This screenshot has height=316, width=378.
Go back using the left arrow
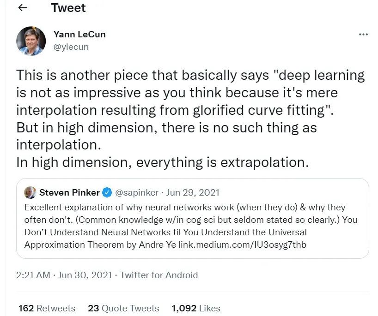[x=22, y=8]
